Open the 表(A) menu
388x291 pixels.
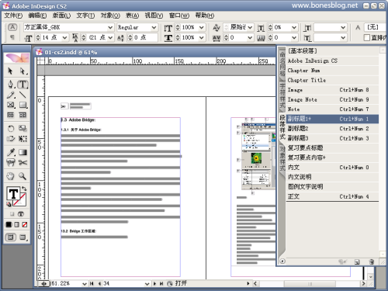133,16
